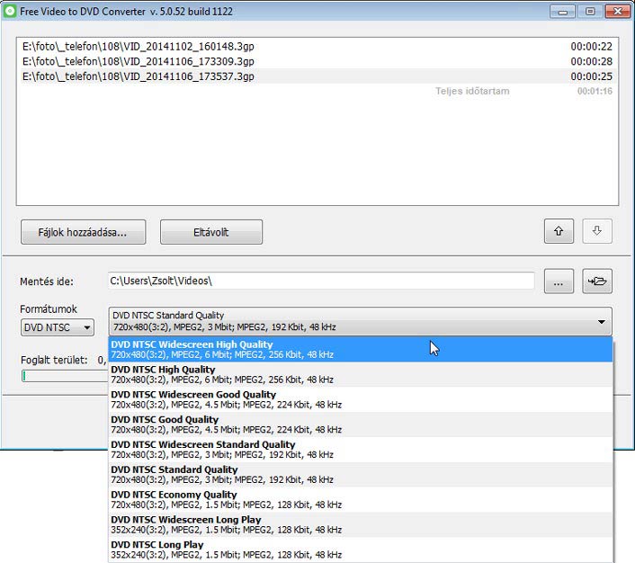Viewport: 635px width, 563px height.
Task: Pick DVD NTSC Widescreen Standard Quality
Action: [x=361, y=450]
